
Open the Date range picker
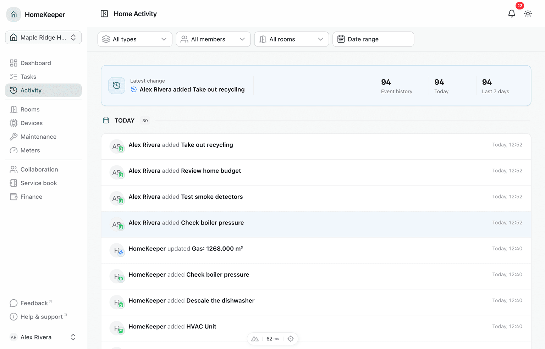tap(373, 39)
